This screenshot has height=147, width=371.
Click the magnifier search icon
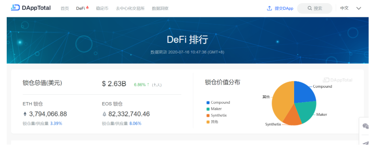click(310, 8)
